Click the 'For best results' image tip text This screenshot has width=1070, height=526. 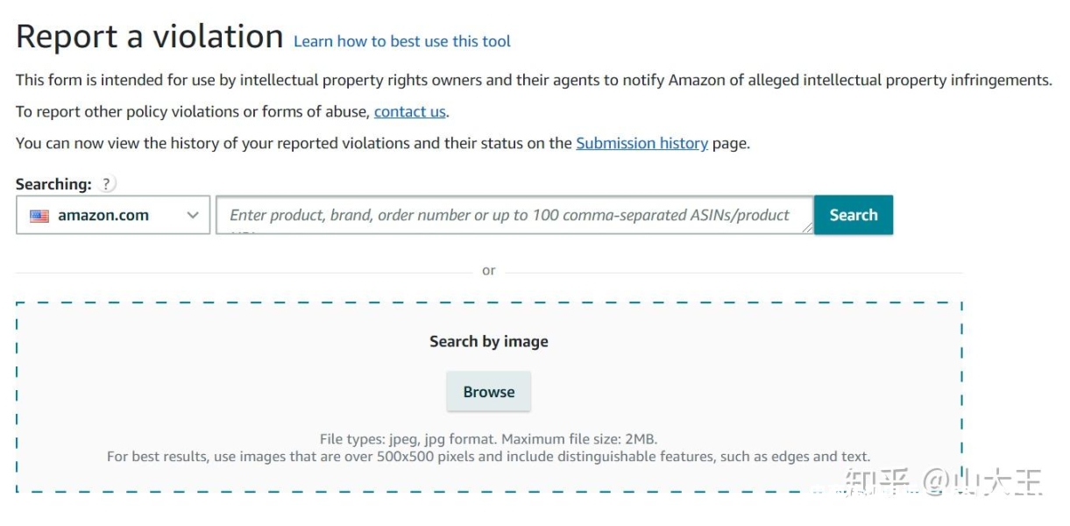click(489, 457)
